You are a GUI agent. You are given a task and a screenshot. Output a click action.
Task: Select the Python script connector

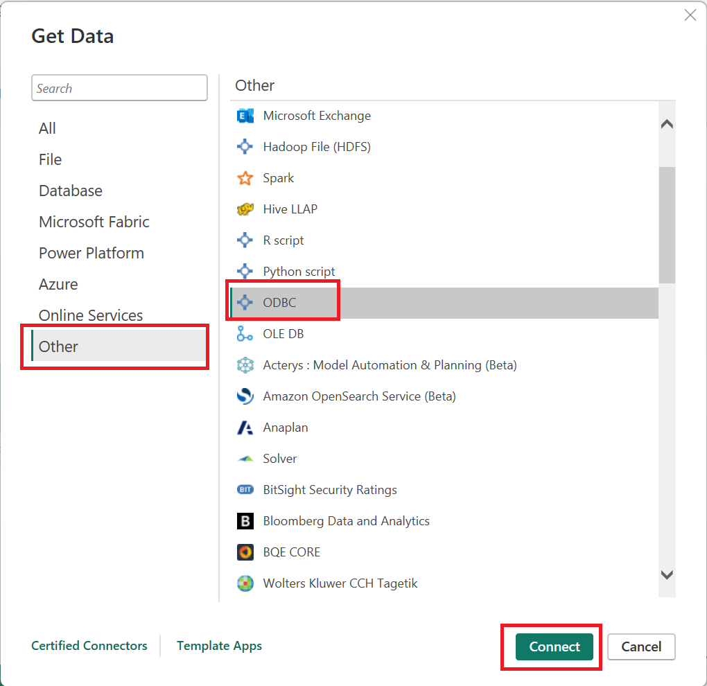pyautogui.click(x=299, y=271)
